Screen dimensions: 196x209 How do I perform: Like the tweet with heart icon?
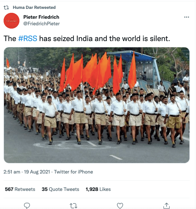pos(120,205)
